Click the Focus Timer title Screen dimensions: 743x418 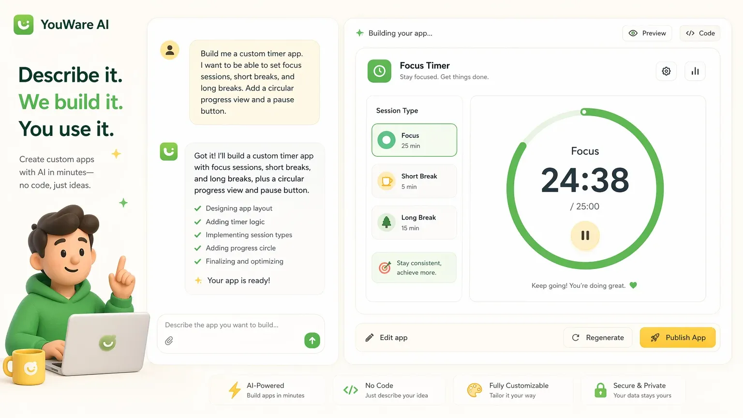pyautogui.click(x=425, y=66)
